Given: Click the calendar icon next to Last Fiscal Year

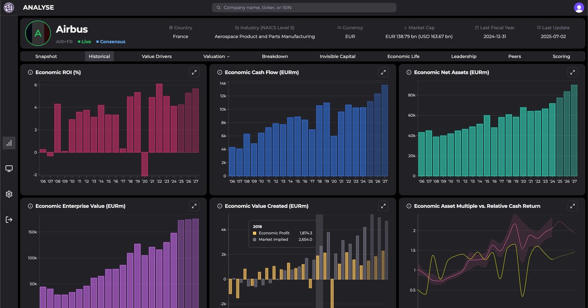Looking at the screenshot, I should click(477, 28).
